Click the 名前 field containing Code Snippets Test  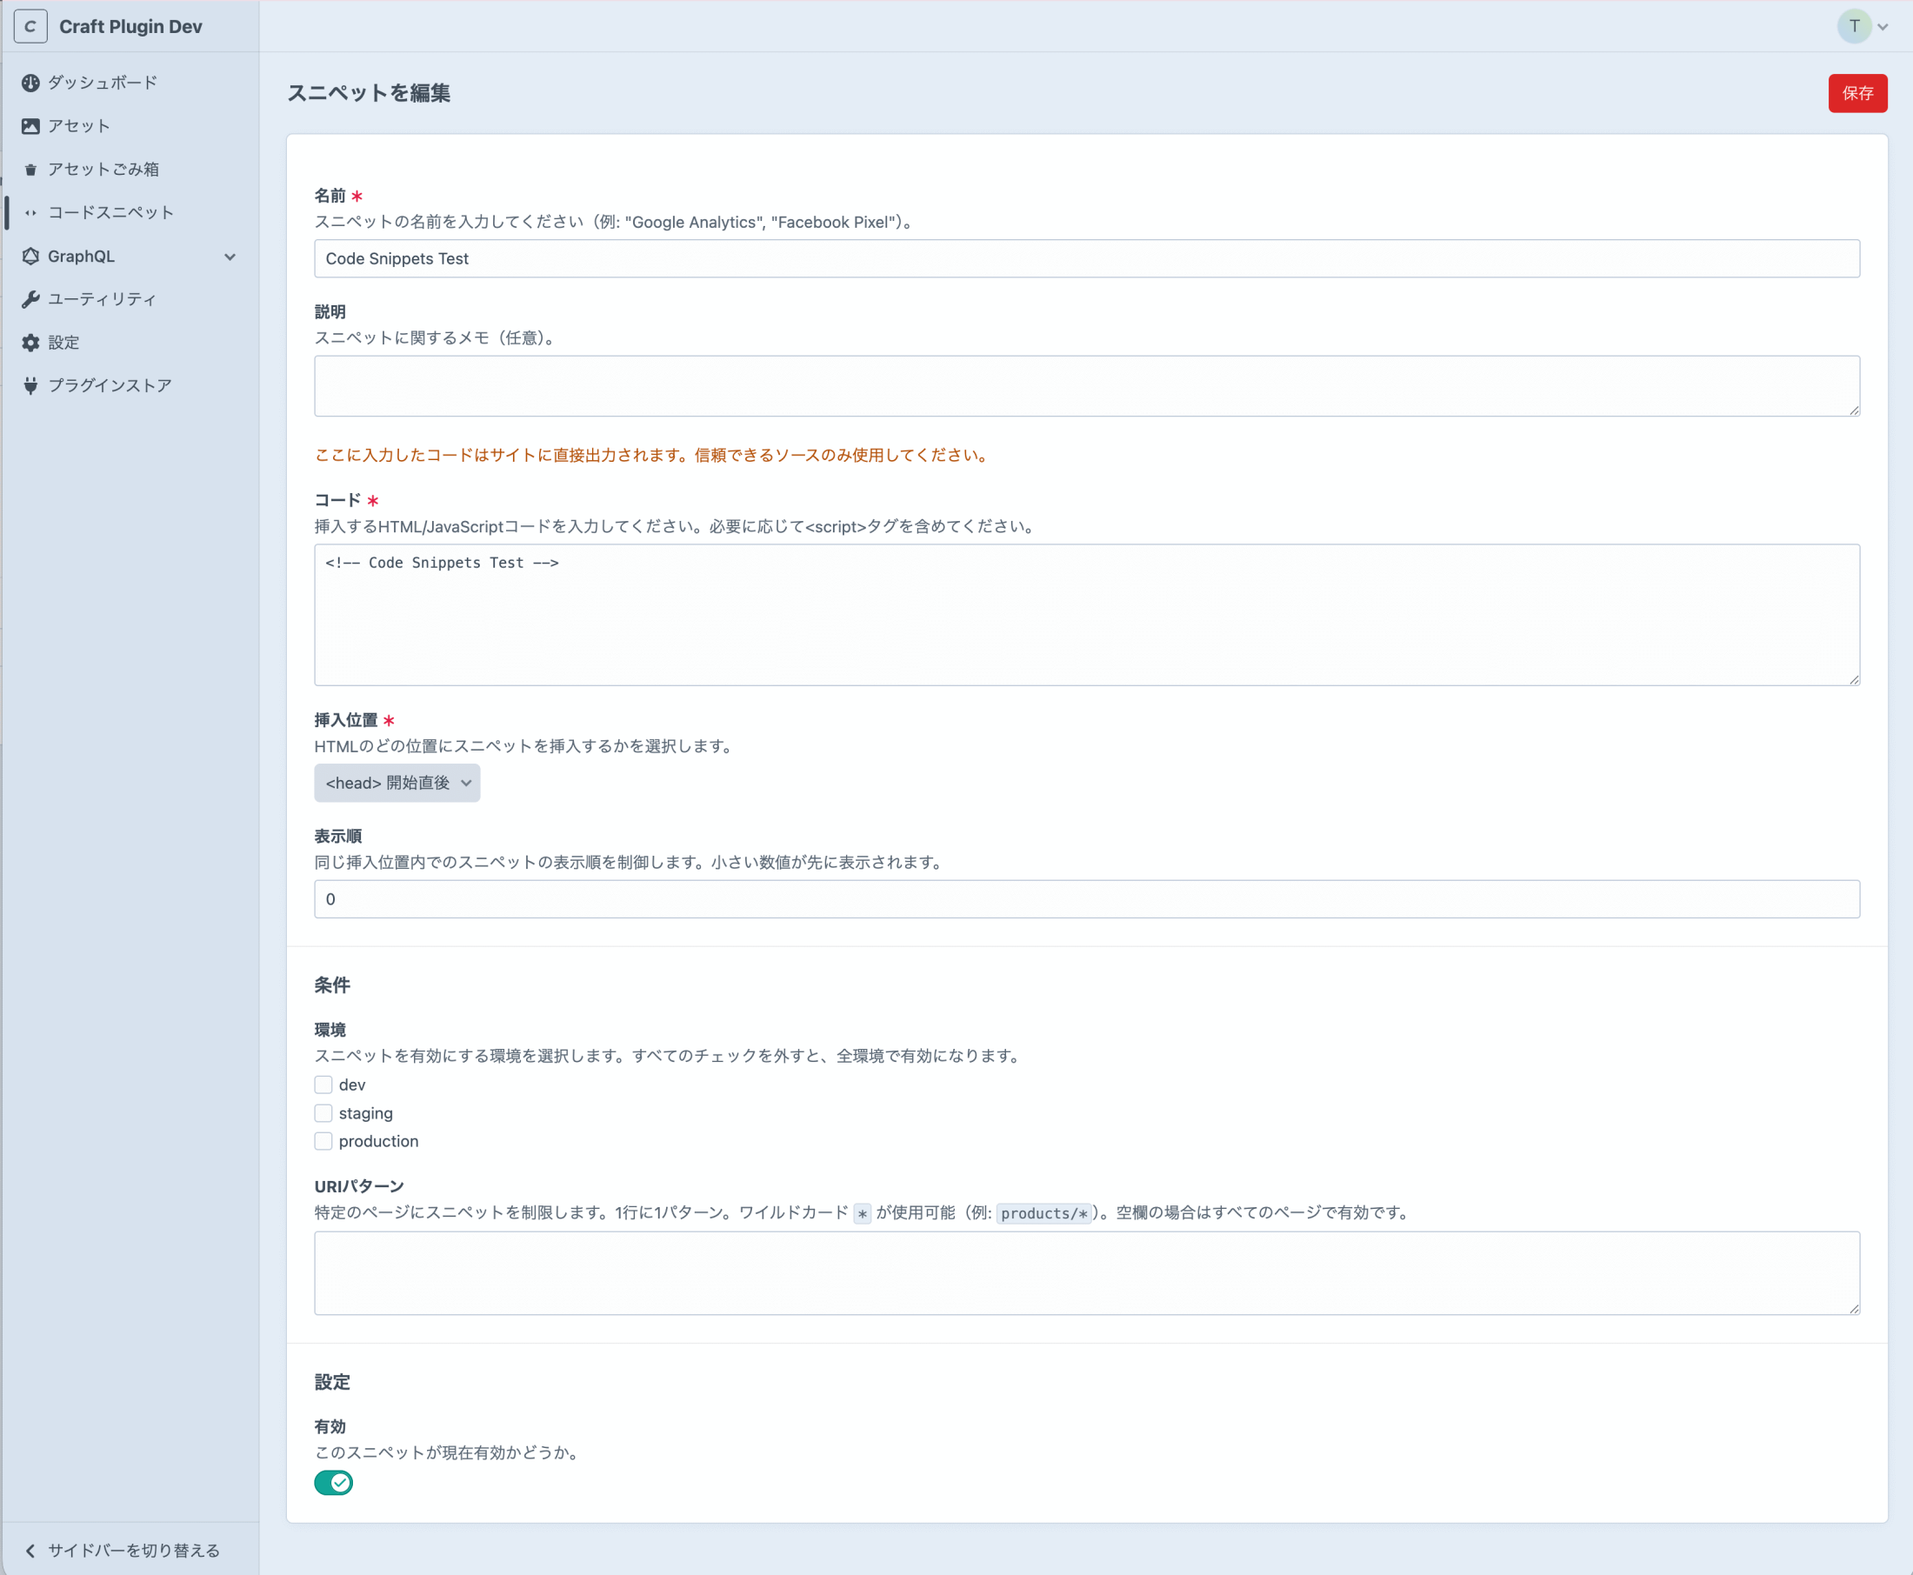click(x=1087, y=258)
